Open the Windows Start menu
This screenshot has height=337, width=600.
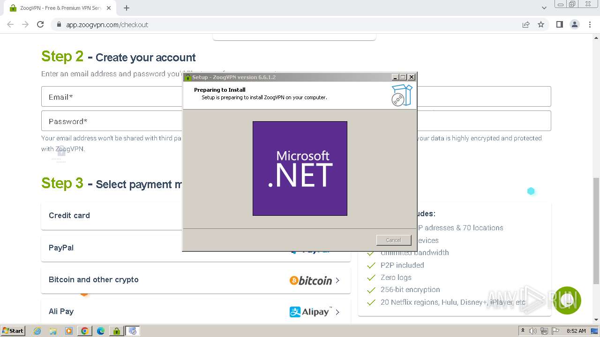(x=13, y=330)
